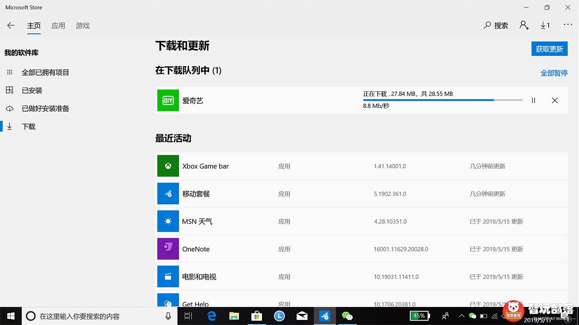Open File Explorer from the taskbar
The width and height of the screenshot is (579, 325).
[x=234, y=316]
